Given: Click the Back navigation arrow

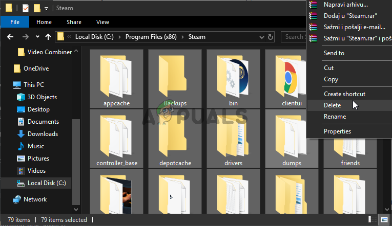Looking at the screenshot, I should click(x=10, y=37).
